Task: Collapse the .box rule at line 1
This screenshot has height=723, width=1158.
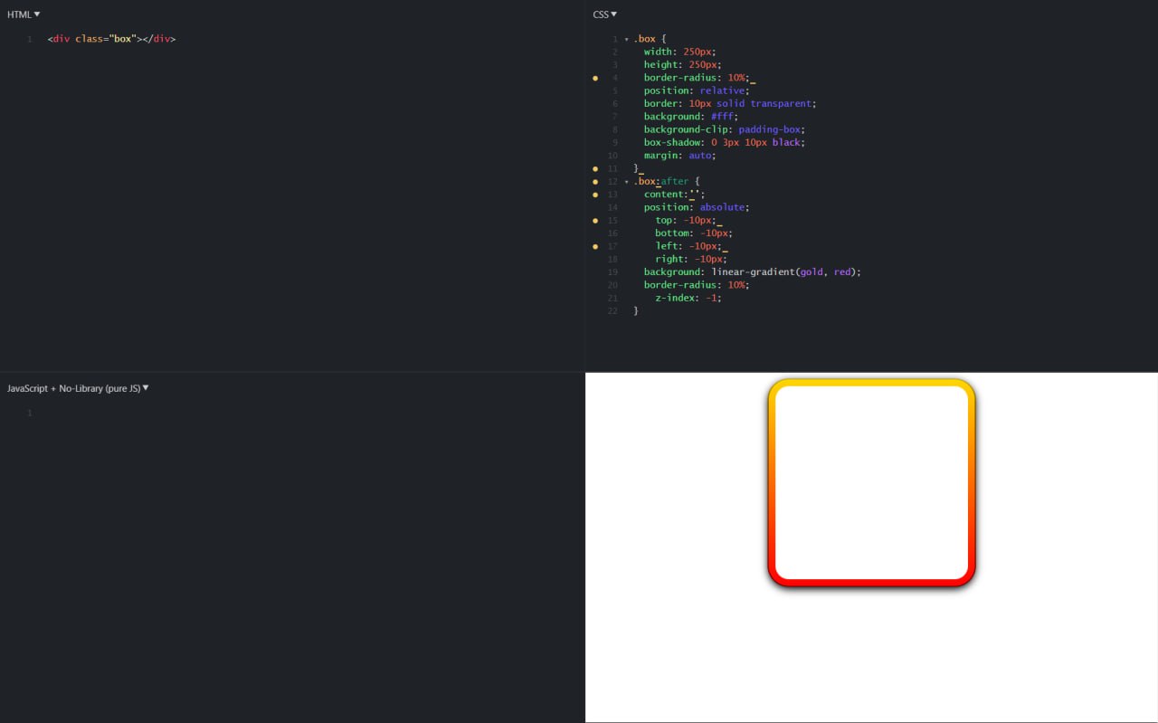Action: [626, 40]
